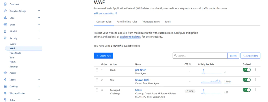Click the Overview clipboard icon in sidebar

(x=5, y=4)
